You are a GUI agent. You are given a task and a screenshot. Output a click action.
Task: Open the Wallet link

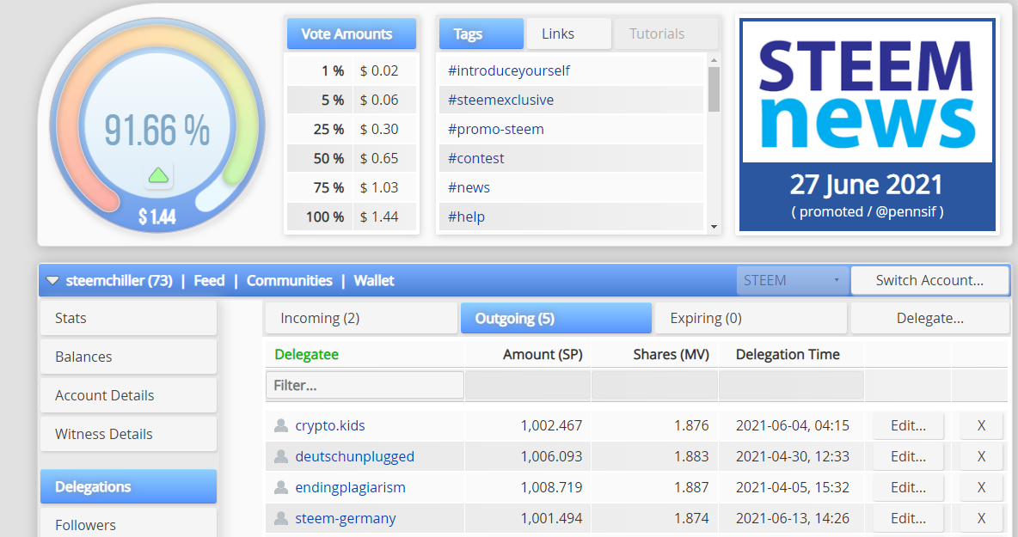374,281
